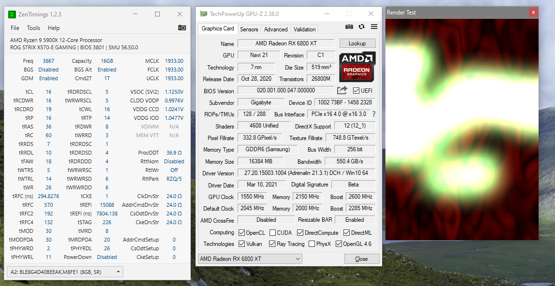The width and height of the screenshot is (555, 286).
Task: Take GPU-Z screenshot with camera icon
Action: point(349,27)
